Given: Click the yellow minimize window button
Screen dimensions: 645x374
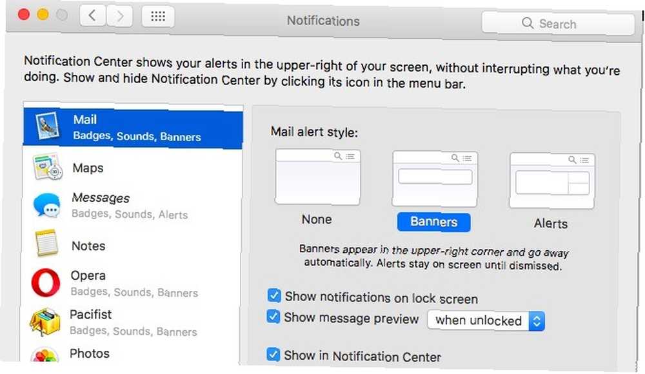Looking at the screenshot, I should point(43,15).
